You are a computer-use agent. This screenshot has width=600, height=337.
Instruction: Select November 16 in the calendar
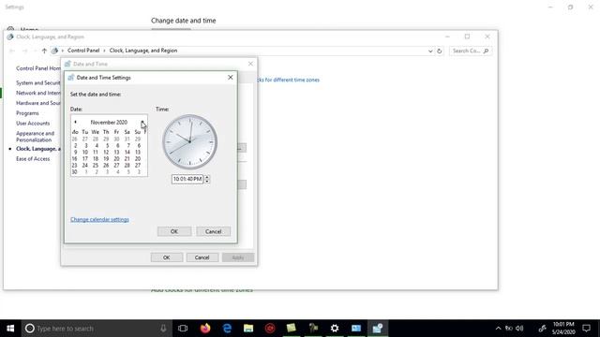click(75, 158)
